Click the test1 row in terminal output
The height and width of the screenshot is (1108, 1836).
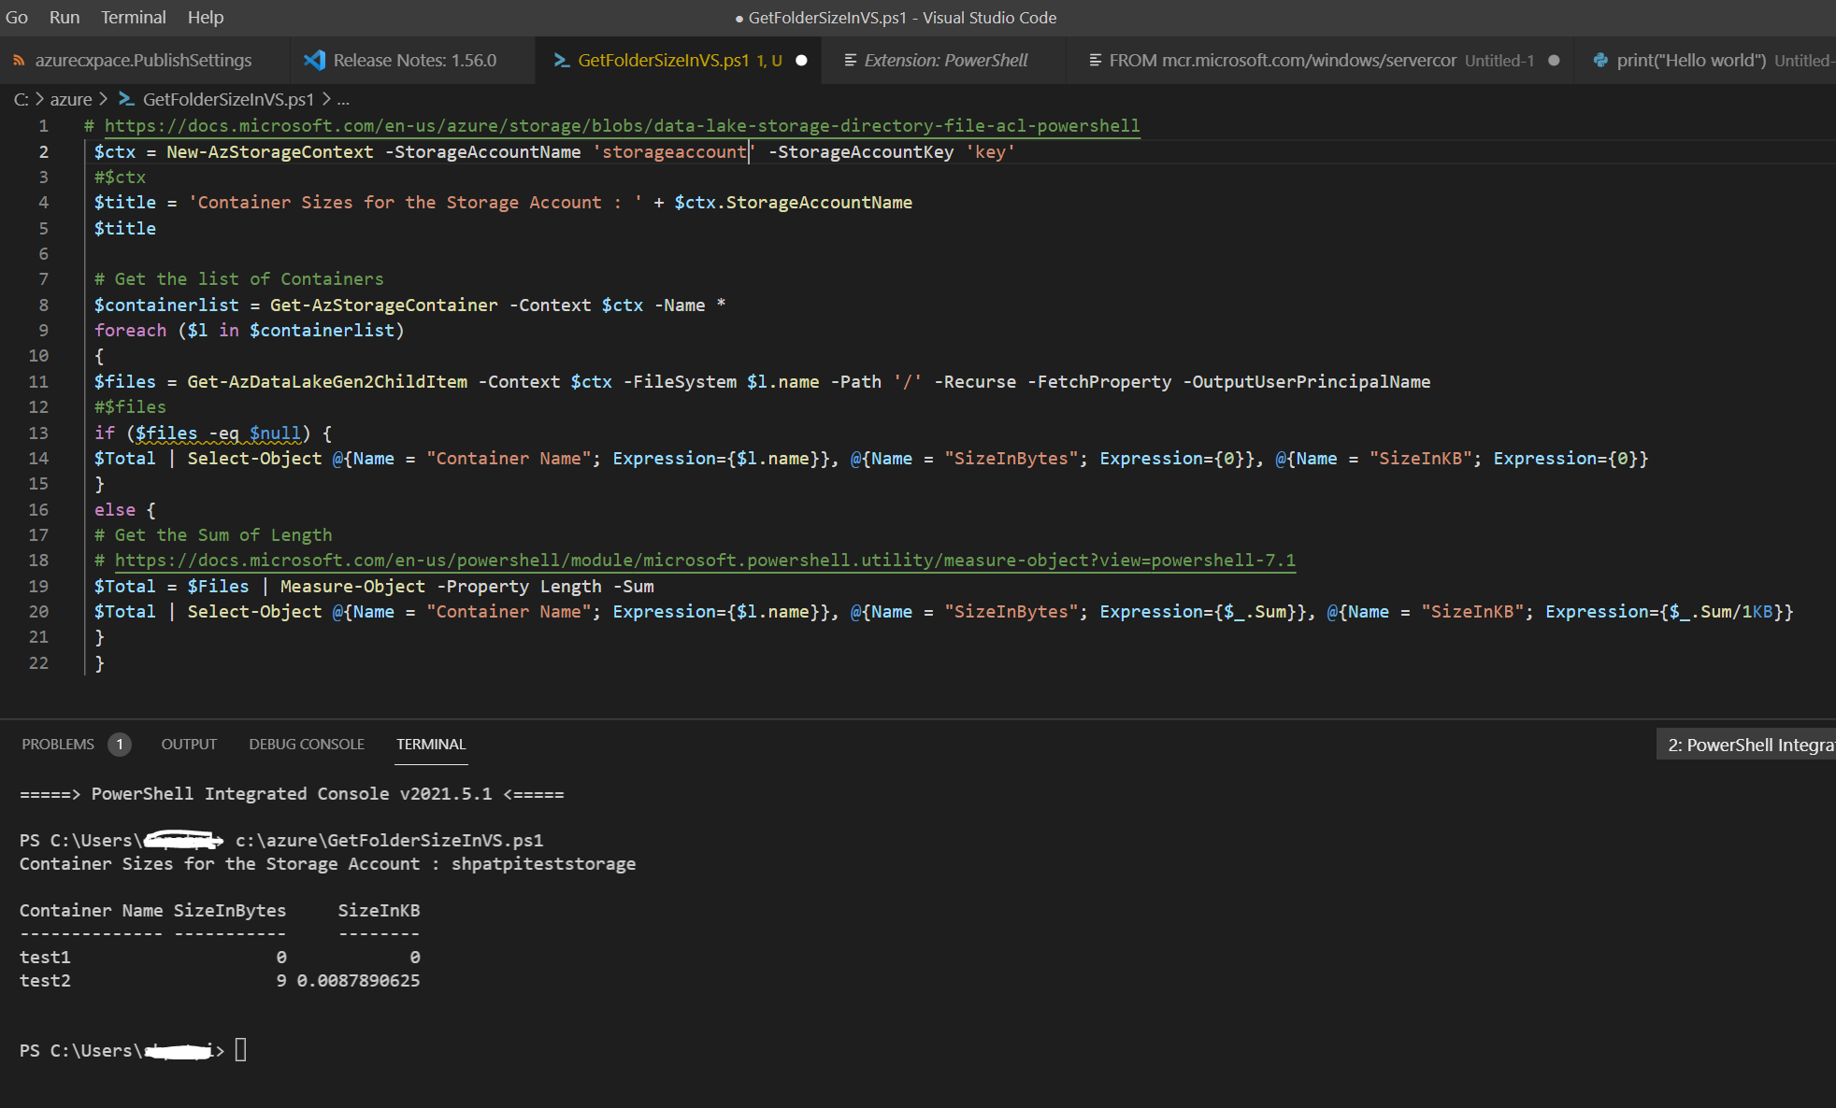[x=220, y=957]
